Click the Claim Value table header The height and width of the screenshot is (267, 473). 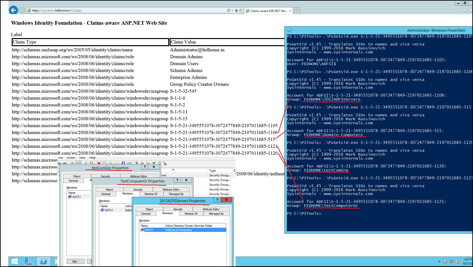click(227, 42)
